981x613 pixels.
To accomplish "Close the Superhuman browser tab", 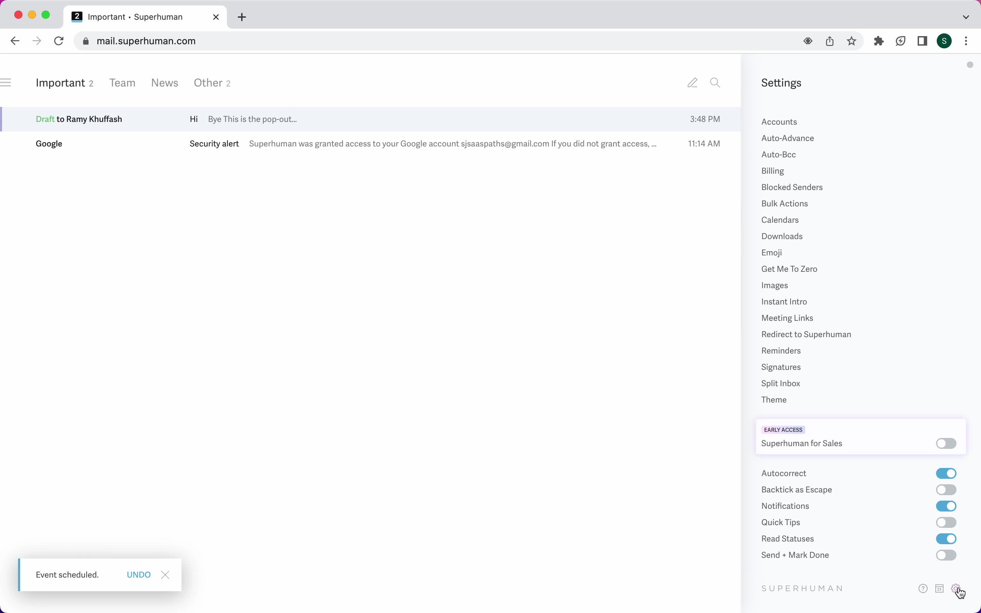I will [216, 17].
